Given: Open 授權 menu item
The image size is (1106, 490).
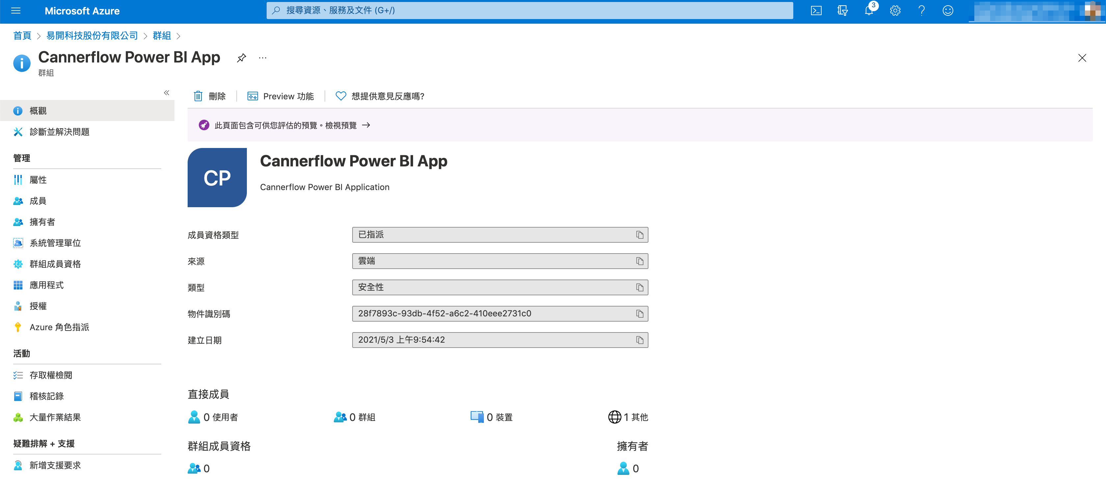Looking at the screenshot, I should 87,306.
